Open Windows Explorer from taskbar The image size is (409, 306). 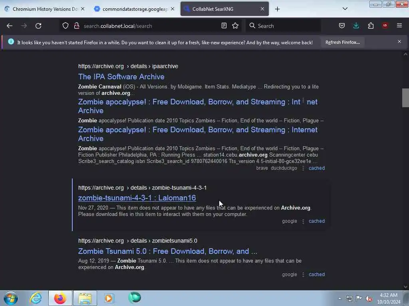pyautogui.click(x=85, y=298)
